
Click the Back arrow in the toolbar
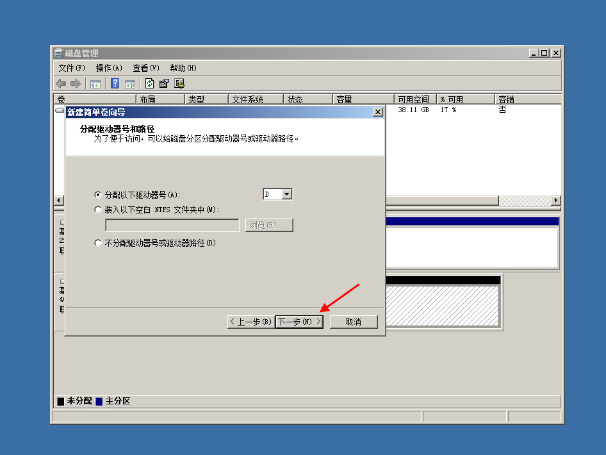point(61,83)
